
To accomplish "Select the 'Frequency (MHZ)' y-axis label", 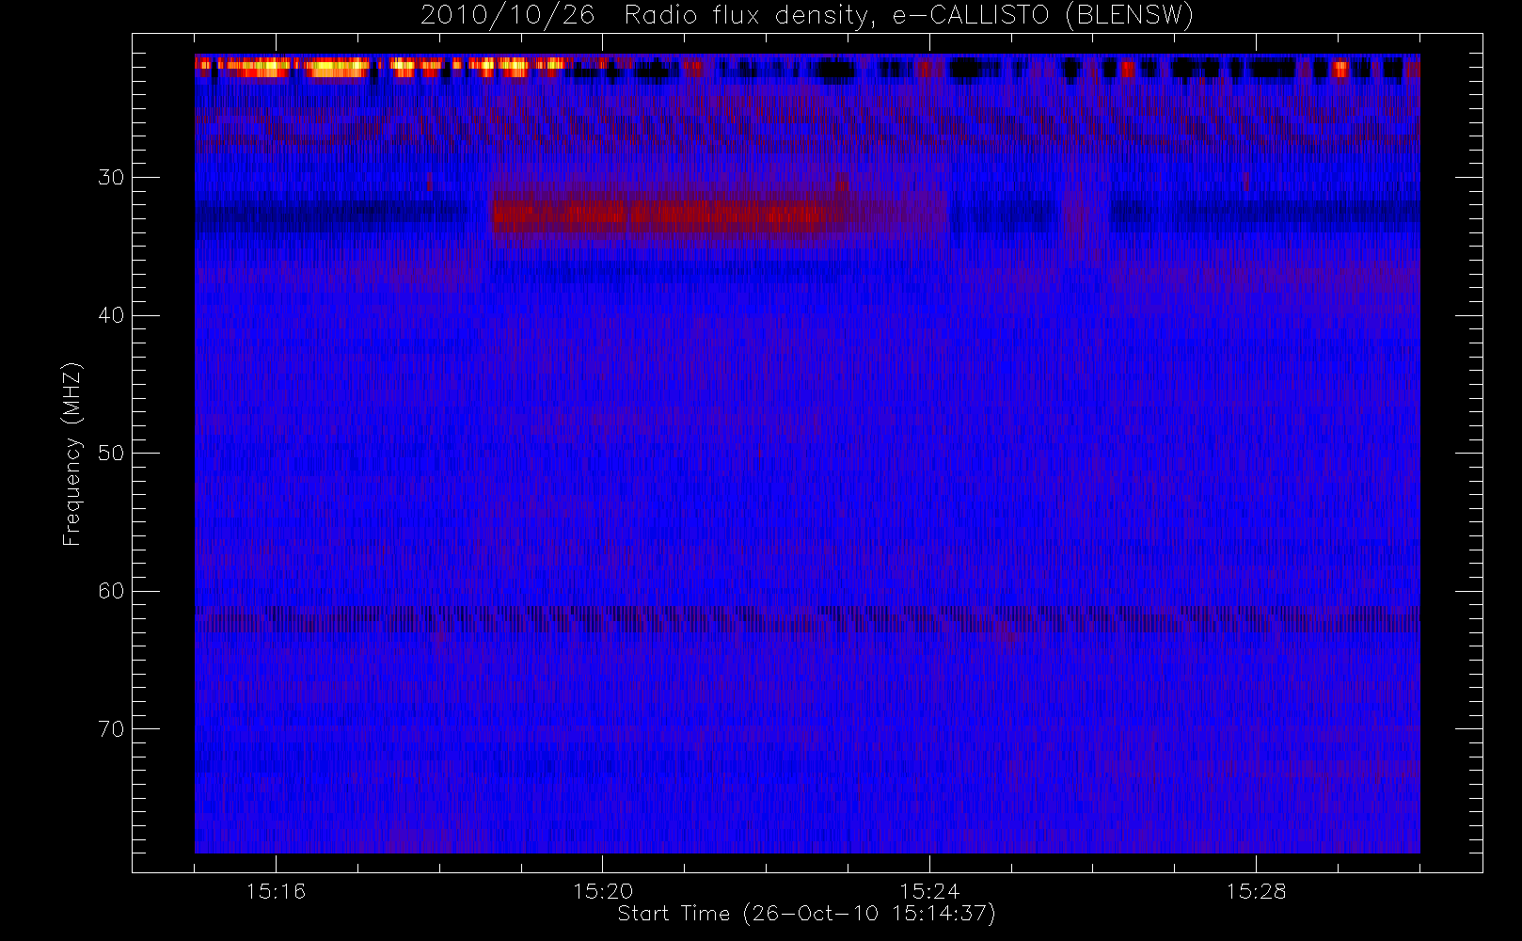I will 71,454.
